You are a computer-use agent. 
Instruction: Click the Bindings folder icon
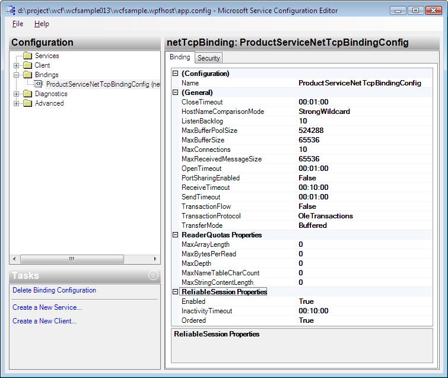point(28,75)
